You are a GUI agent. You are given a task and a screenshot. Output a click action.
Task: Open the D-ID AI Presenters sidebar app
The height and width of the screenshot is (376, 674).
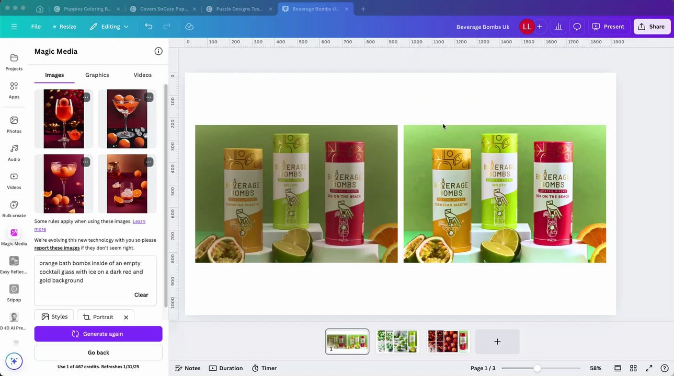point(14,322)
